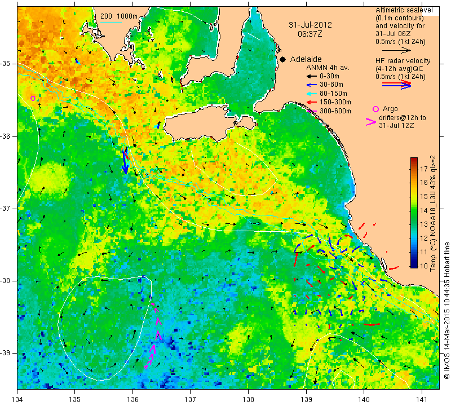Viewport: 451px width, 406px height.
Task: Click the '150-300m' depth label
Action: point(335,102)
